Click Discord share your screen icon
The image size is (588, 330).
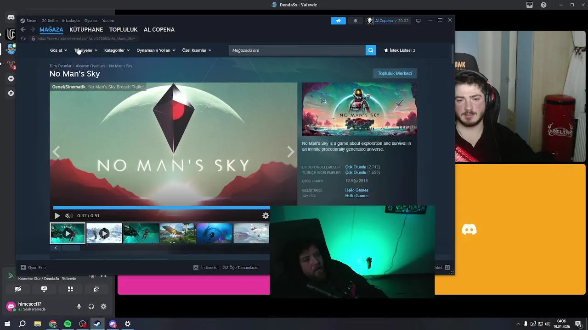[44, 289]
